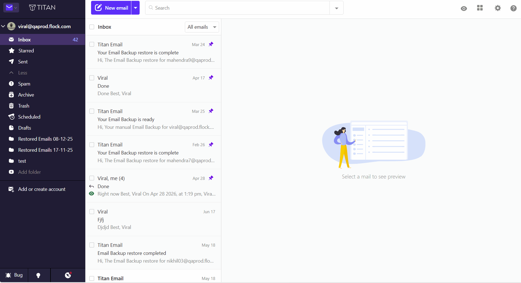Viewport: 521px width, 283px height.
Task: Toggle the select-all Inbox checkbox
Action: tap(92, 27)
